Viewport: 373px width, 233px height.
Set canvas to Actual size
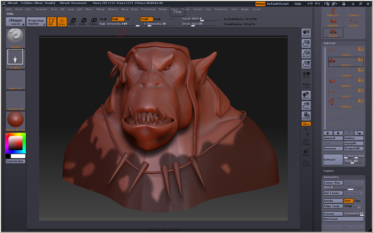point(306,54)
